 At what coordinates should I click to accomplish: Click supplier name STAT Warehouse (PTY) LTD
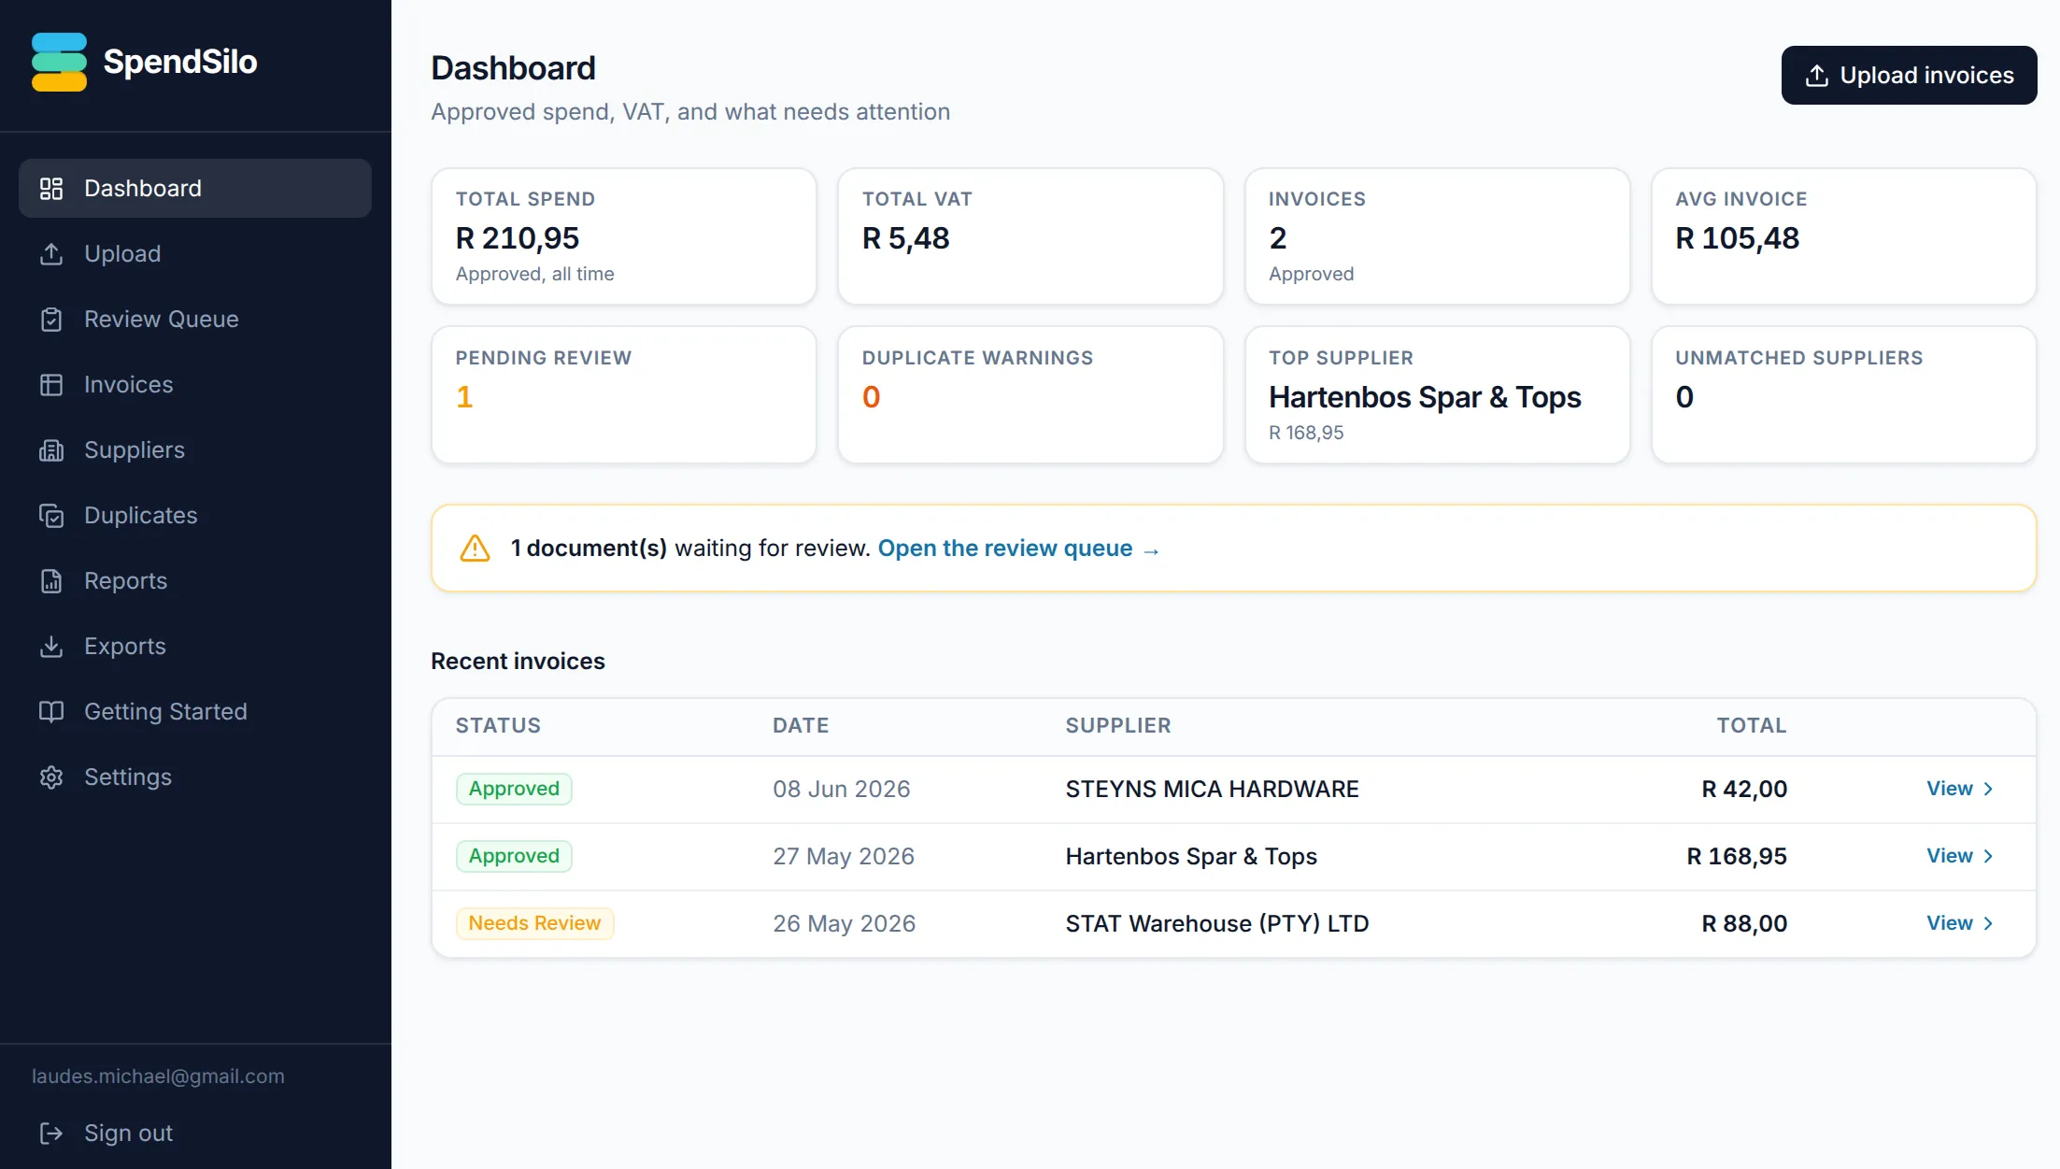pyautogui.click(x=1216, y=923)
